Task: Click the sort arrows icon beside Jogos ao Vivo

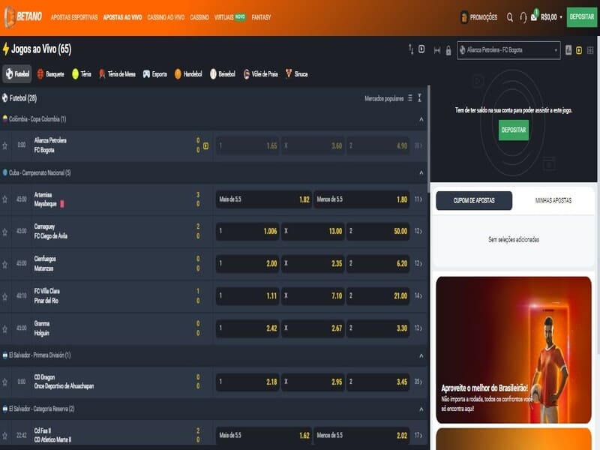Action: pos(411,49)
